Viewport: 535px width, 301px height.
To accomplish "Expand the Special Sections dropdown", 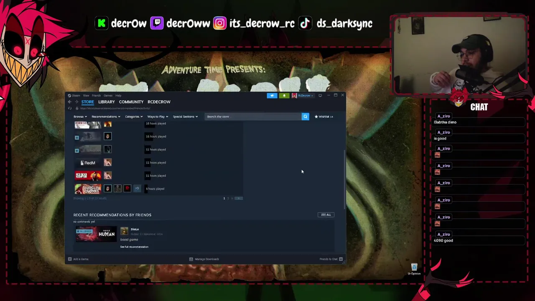I will coord(185,117).
